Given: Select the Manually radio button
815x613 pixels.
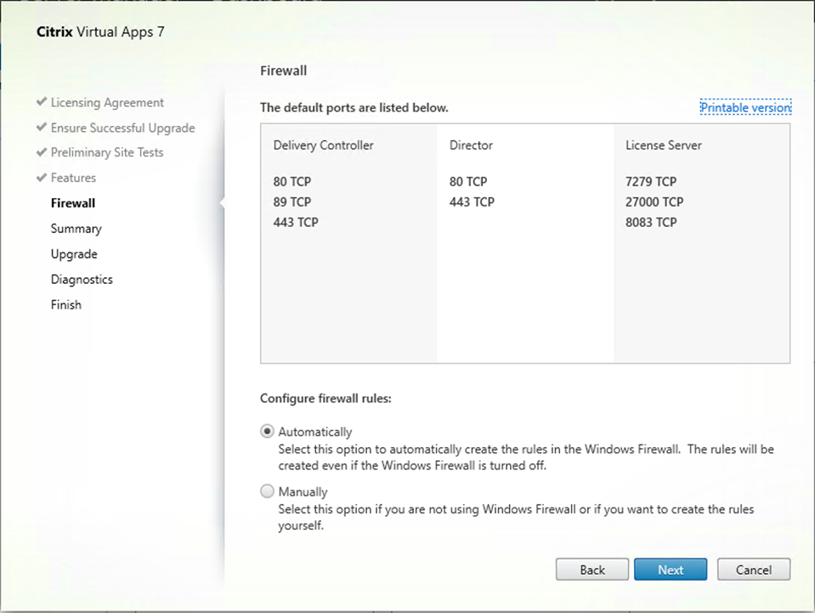Looking at the screenshot, I should point(267,491).
